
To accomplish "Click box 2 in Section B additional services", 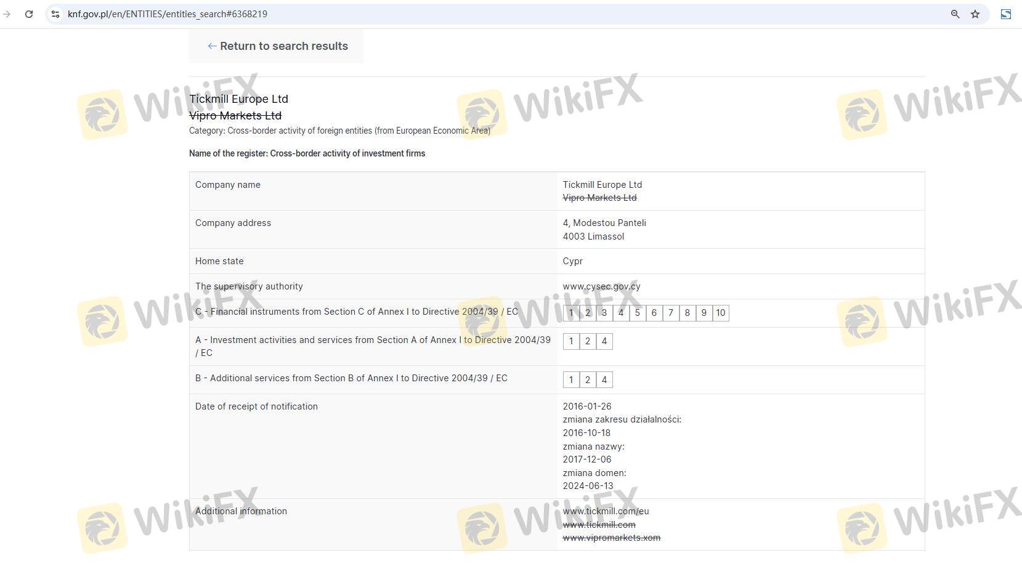I will 588,380.
